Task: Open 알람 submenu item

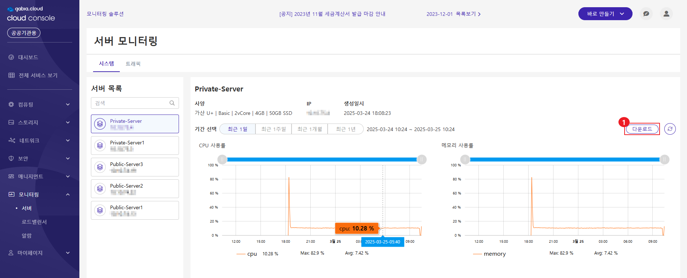Action: coord(27,236)
